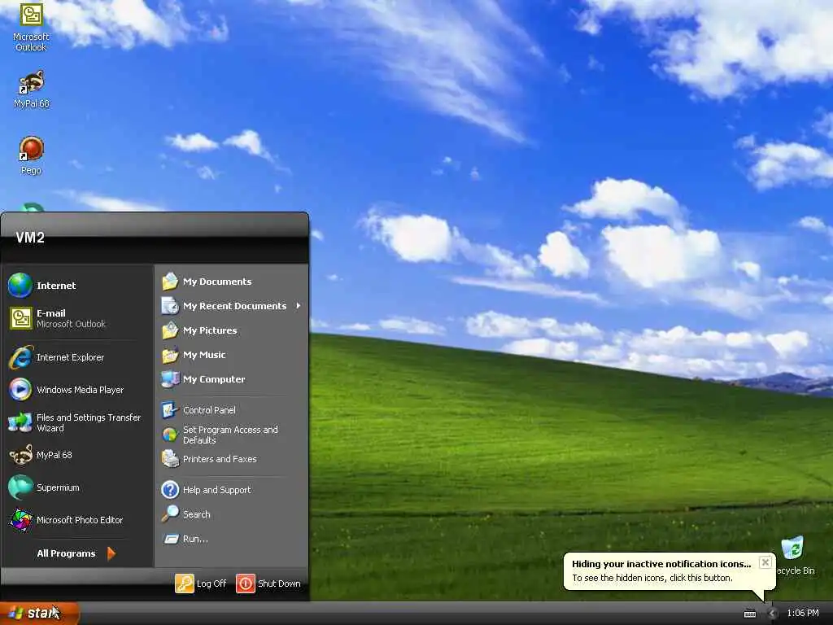The width and height of the screenshot is (833, 625).
Task: Select the Search menu entry label
Action: pyautogui.click(x=197, y=514)
